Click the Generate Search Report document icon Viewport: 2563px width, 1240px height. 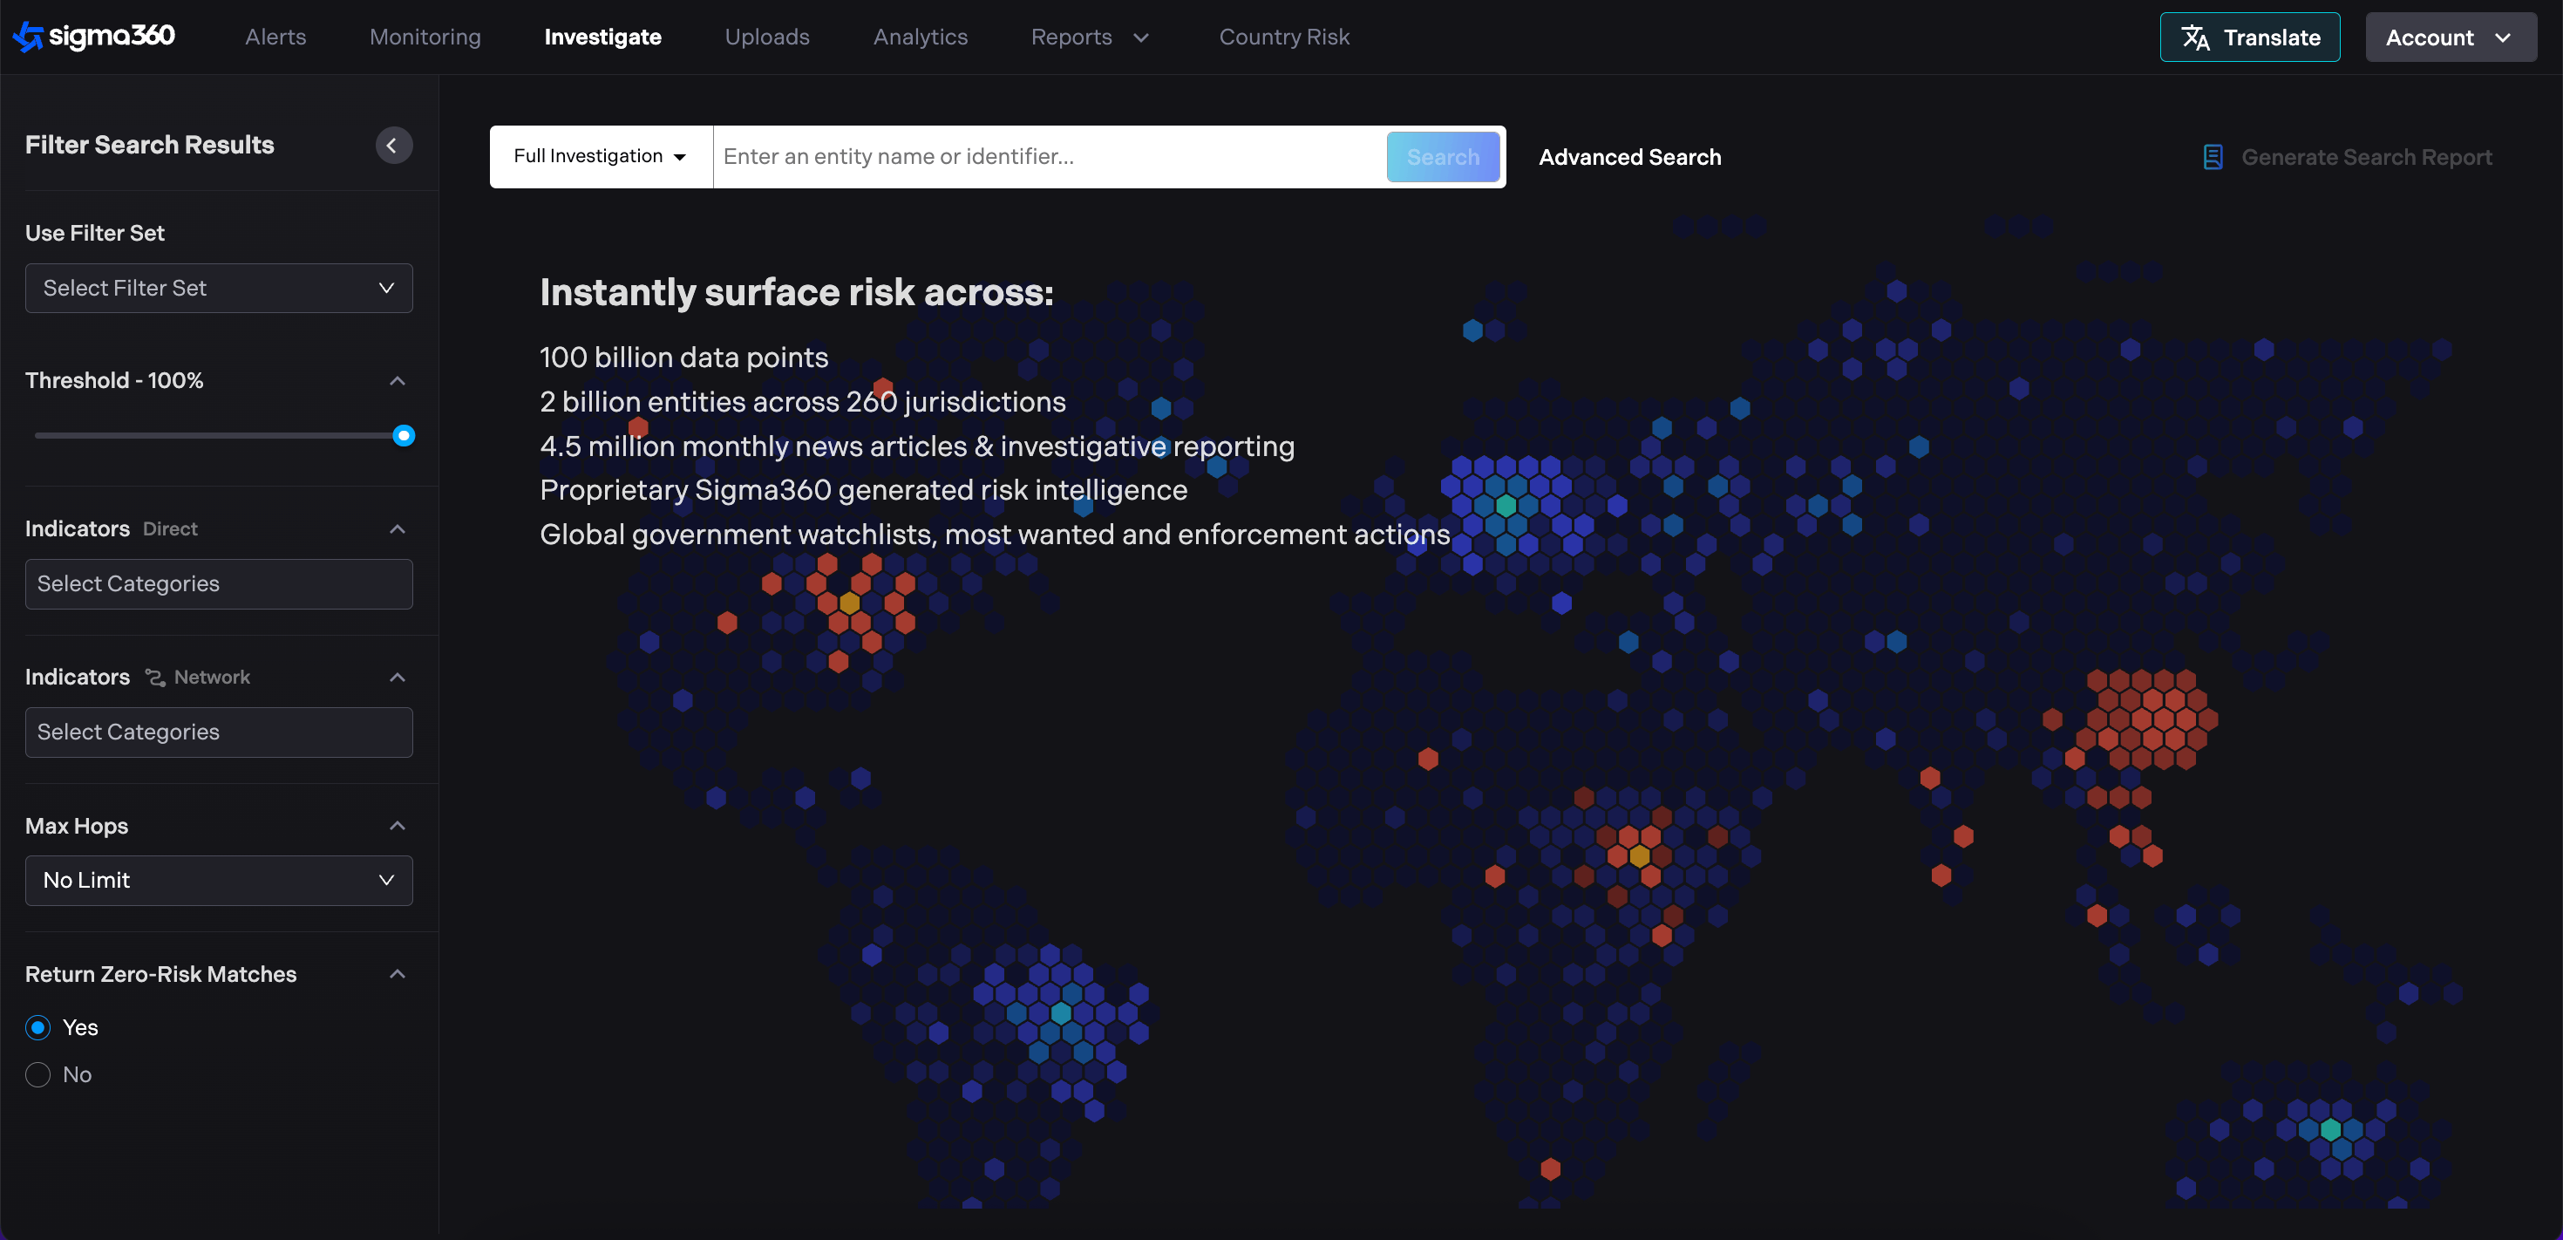tap(2213, 157)
